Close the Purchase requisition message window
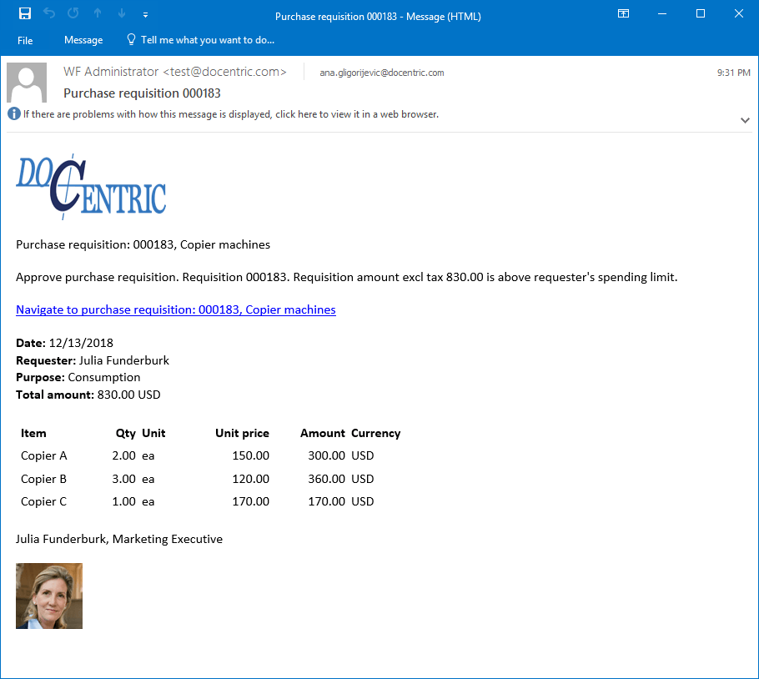 tap(739, 13)
